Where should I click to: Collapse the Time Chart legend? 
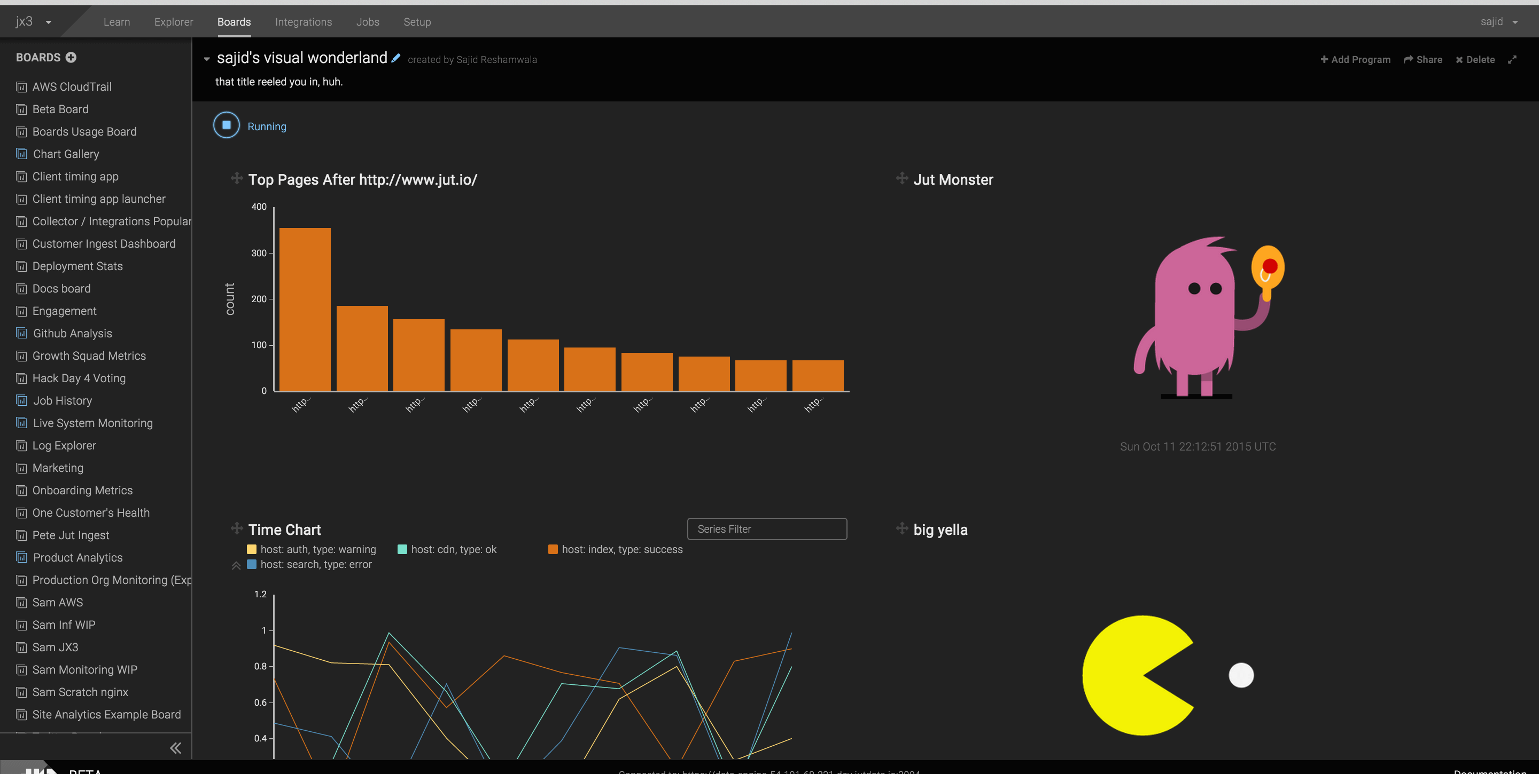pyautogui.click(x=236, y=566)
